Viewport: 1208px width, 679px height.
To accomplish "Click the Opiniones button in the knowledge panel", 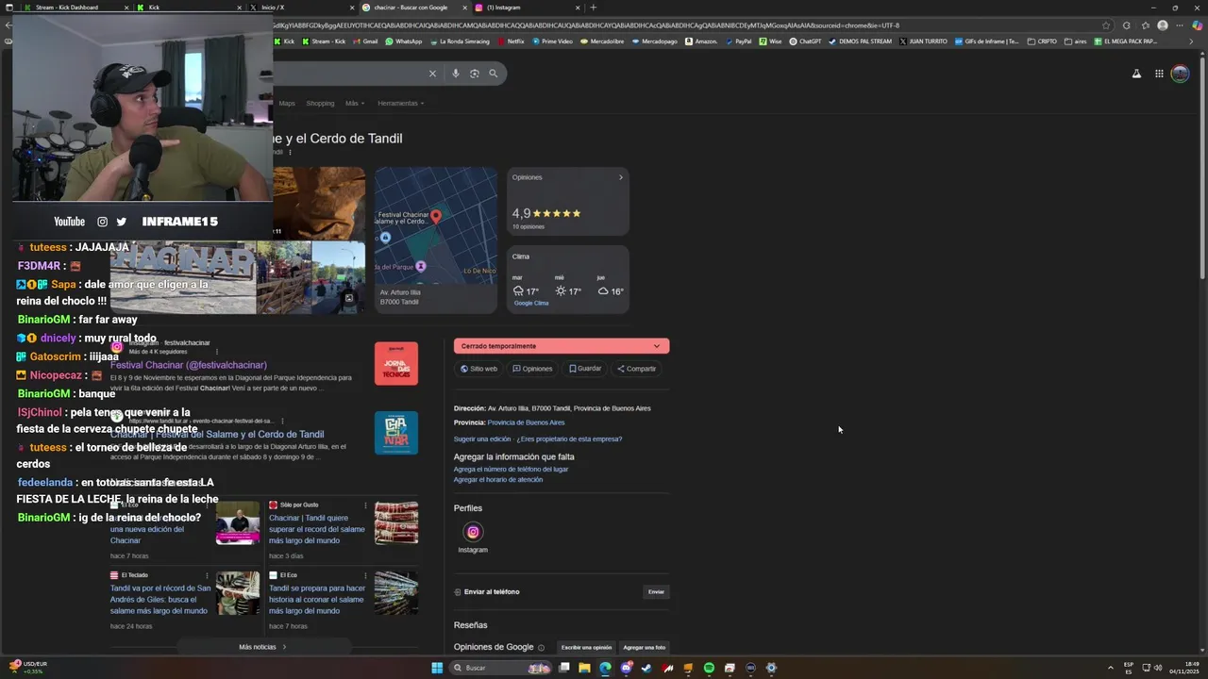I will pyautogui.click(x=532, y=369).
